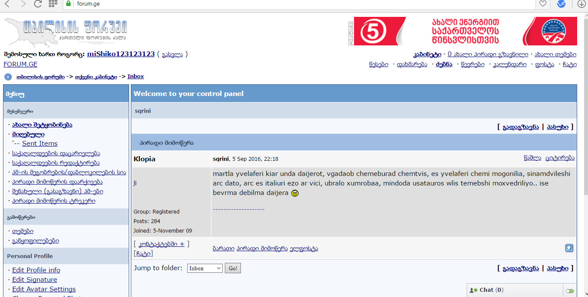Click the blue play icon beside breadcrumb
Image resolution: width=588 pixels, height=297 pixels.
pyautogui.click(x=8, y=77)
